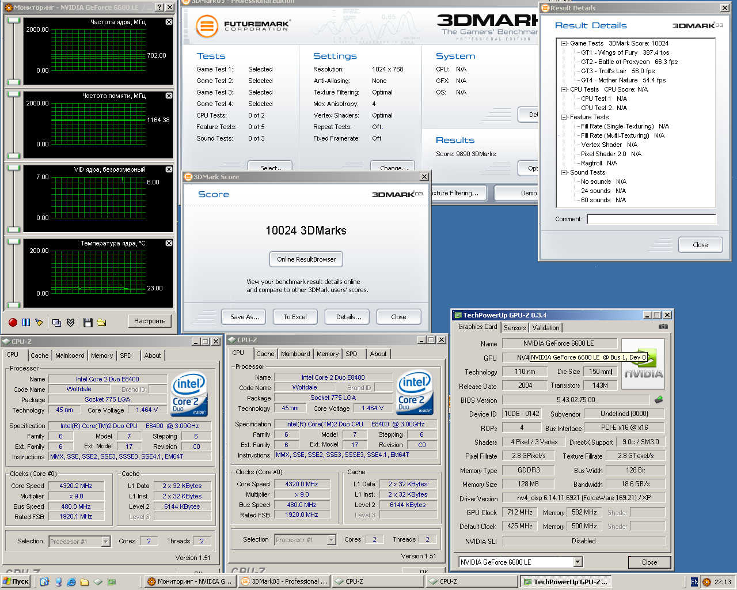The width and height of the screenshot is (737, 590).
Task: Click the double-chevron icon in monitoring toolbar
Action: [70, 322]
